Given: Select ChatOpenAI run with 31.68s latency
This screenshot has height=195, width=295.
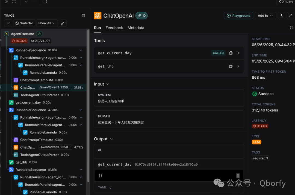Looking at the screenshot, I should pos(44,87).
